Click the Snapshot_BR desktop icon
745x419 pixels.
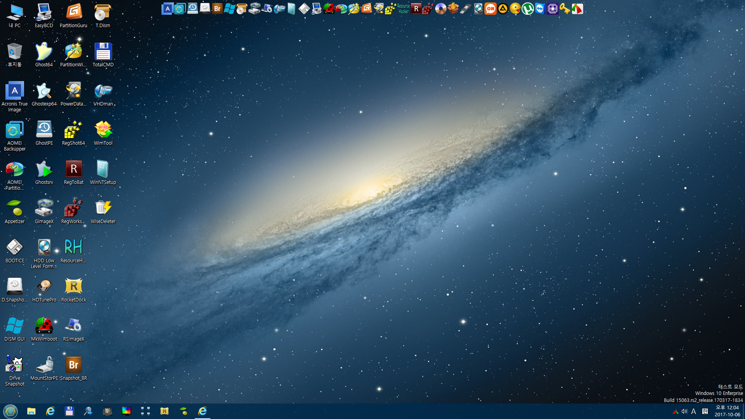click(73, 369)
